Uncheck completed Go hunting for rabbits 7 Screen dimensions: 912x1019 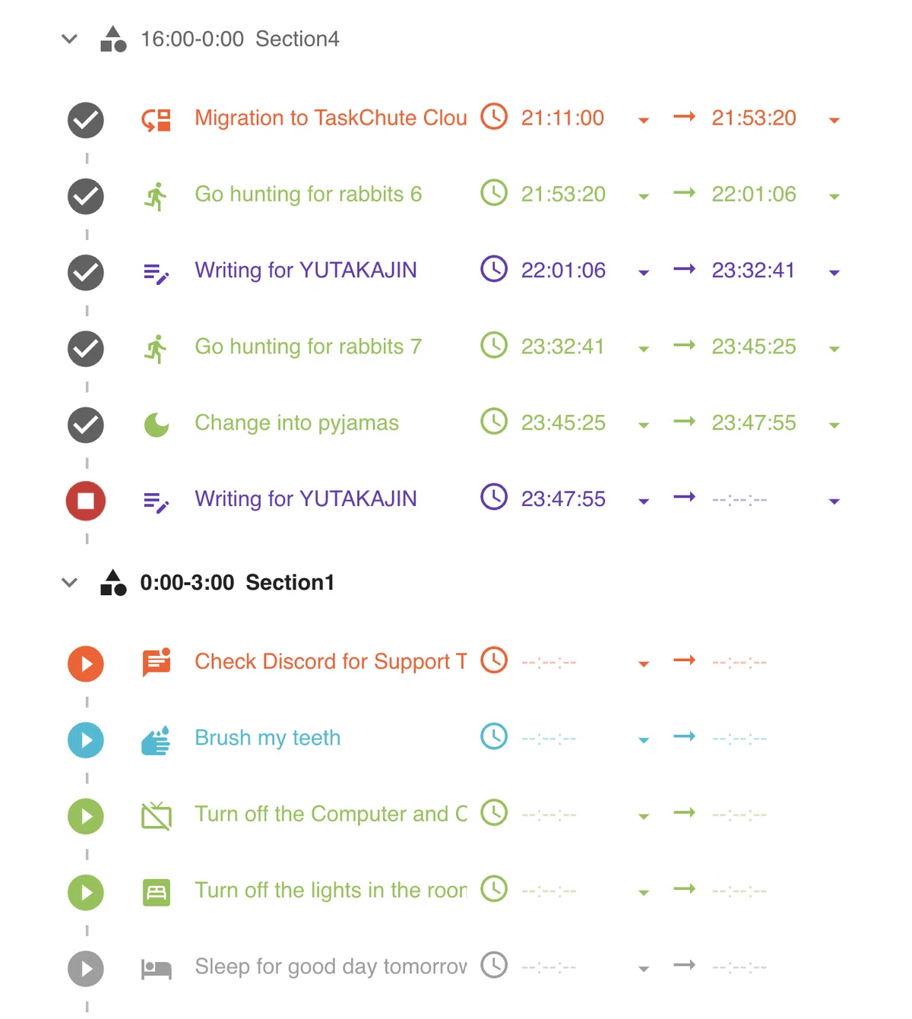point(86,349)
